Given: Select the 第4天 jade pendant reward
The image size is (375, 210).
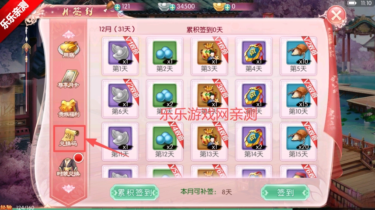Looking at the screenshot, I should (x=254, y=56).
